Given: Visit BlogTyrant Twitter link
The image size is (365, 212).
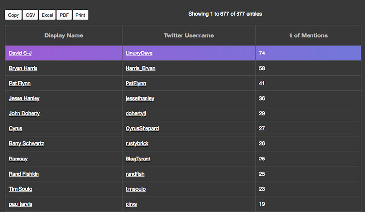Looking at the screenshot, I should point(138,159).
